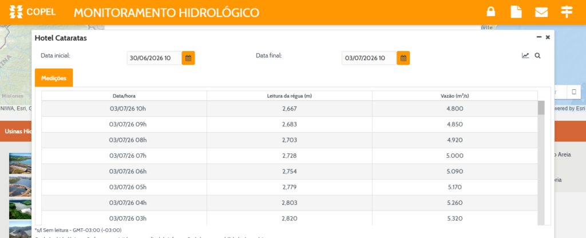This screenshot has height=238, width=586.
Task: Select row 03/07/26 09h
Action: pos(290,124)
